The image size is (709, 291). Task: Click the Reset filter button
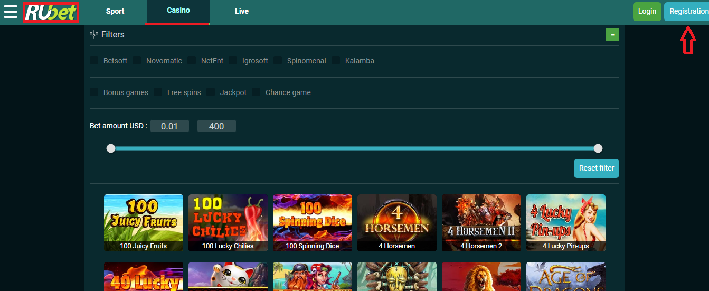[597, 168]
